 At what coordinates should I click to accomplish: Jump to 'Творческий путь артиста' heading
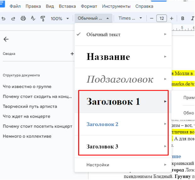pos(30,107)
